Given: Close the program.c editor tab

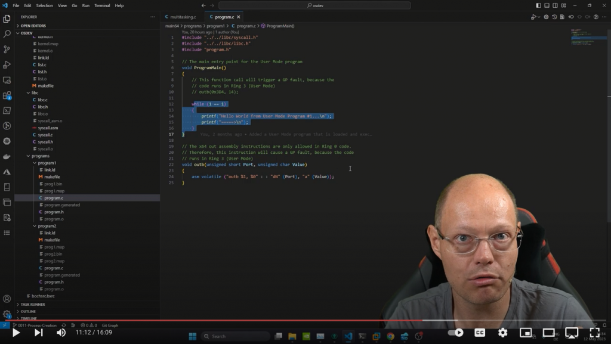Looking at the screenshot, I should [239, 17].
